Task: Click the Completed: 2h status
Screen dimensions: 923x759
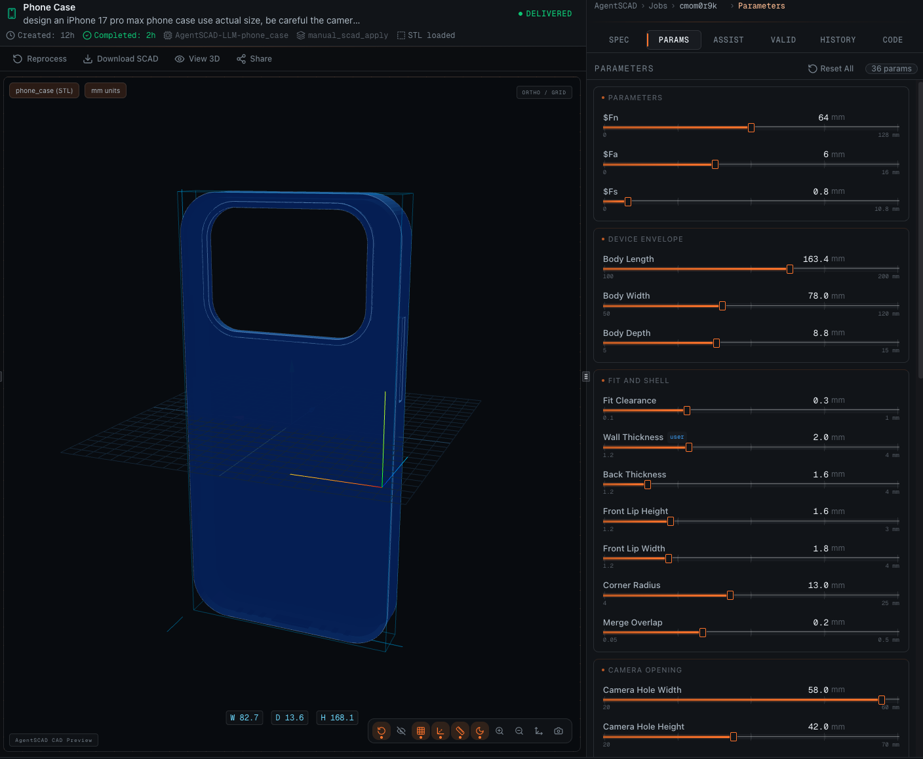Action: coord(119,35)
